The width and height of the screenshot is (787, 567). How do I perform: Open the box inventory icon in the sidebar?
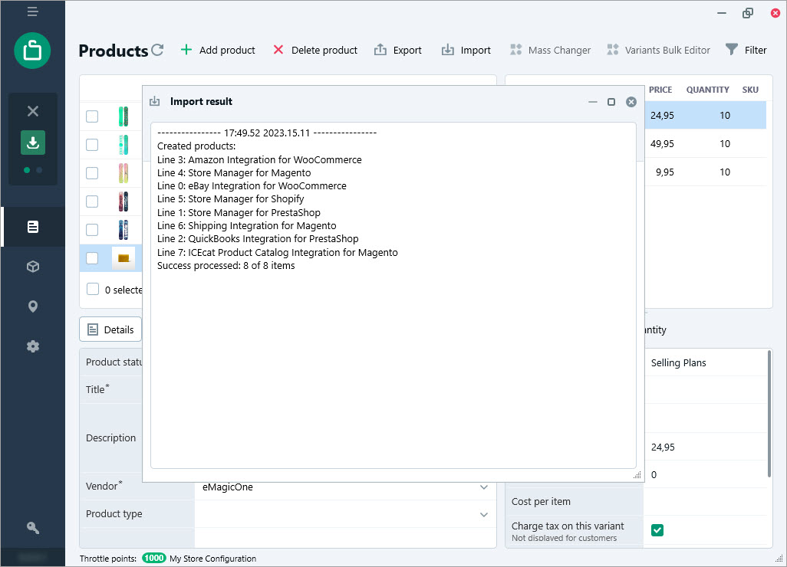click(33, 267)
